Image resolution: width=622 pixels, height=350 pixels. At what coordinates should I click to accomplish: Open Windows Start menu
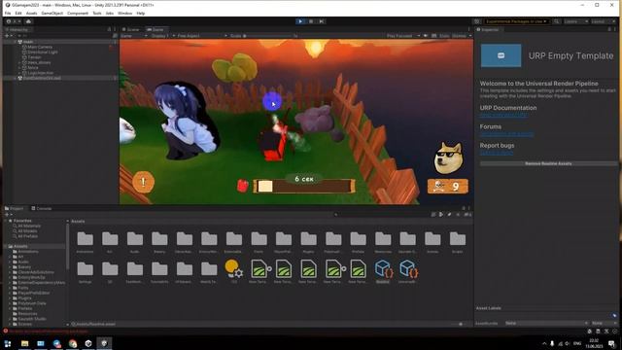(x=8, y=343)
